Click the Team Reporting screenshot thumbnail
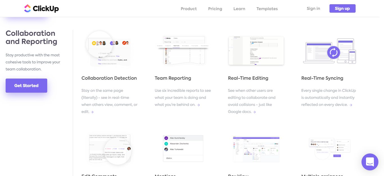Image resolution: width=384 pixels, height=176 pixels. click(183, 50)
